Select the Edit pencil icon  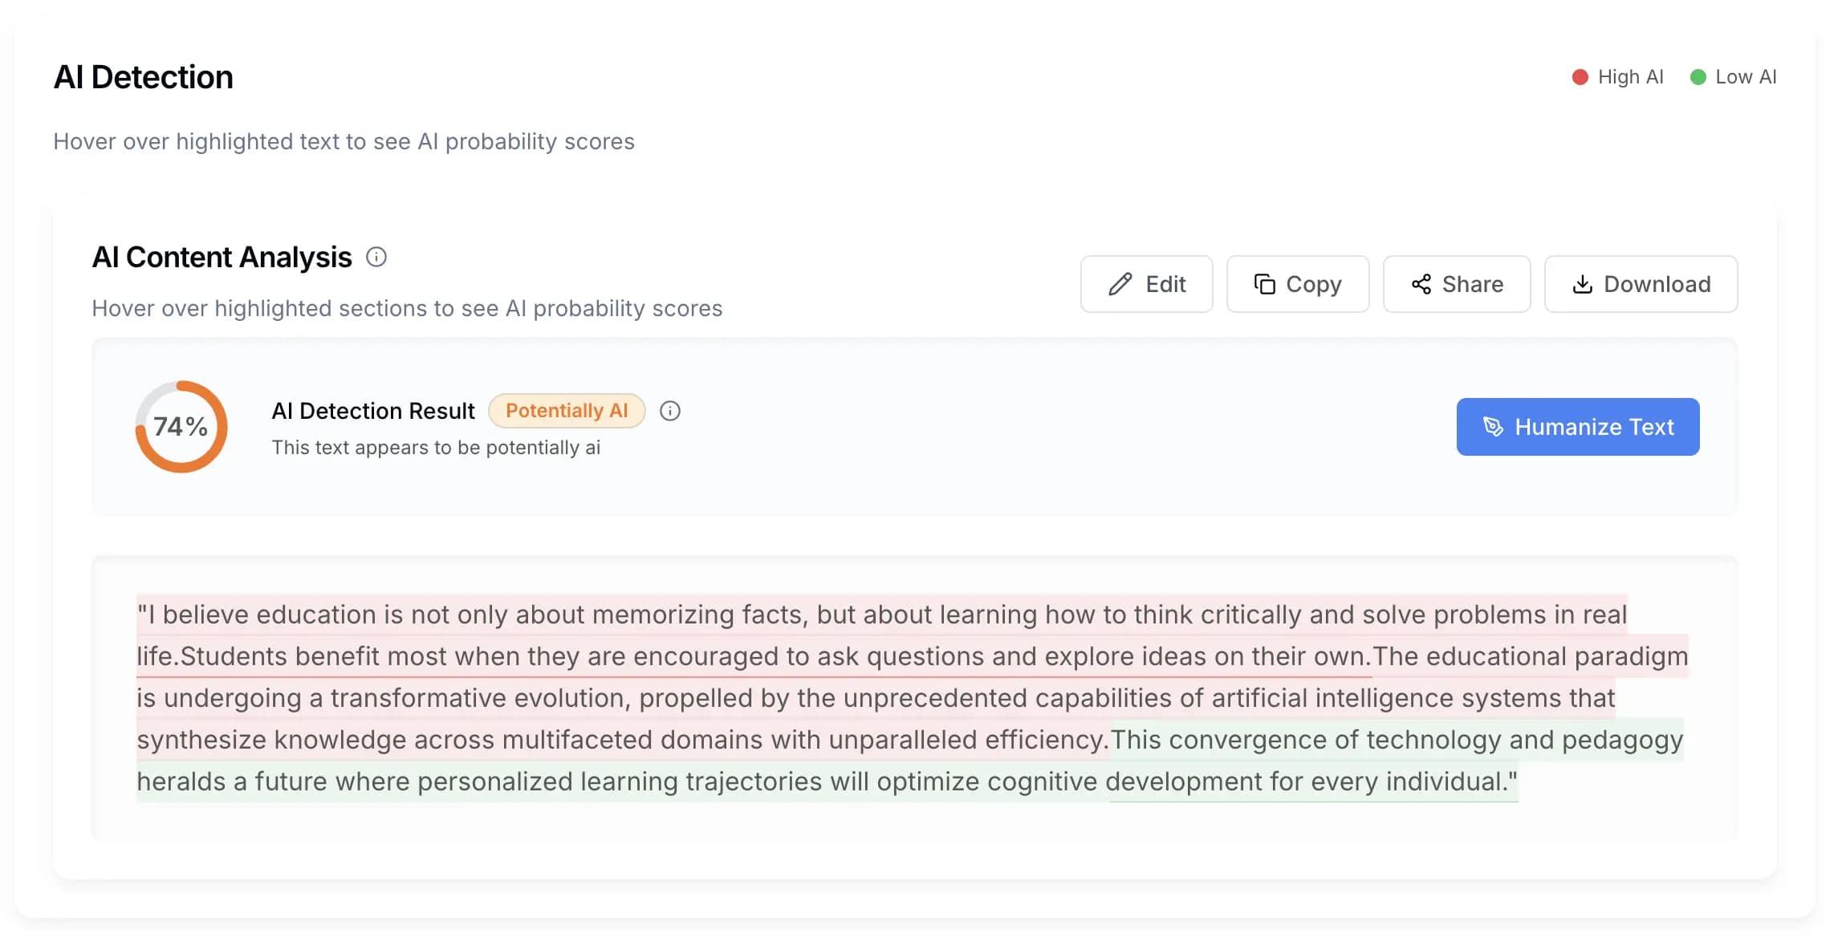point(1122,284)
